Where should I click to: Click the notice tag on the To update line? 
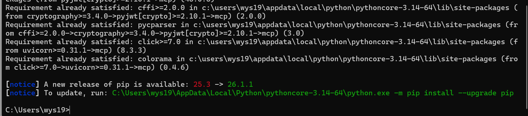point(23,93)
